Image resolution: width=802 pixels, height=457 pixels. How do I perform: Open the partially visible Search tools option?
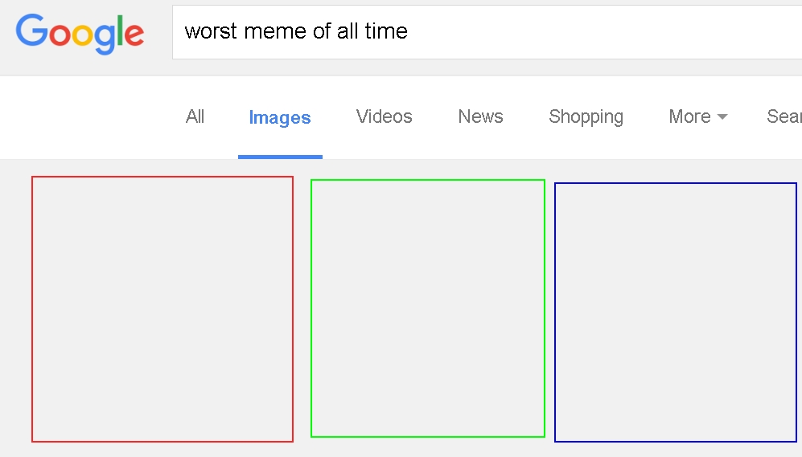click(x=784, y=116)
